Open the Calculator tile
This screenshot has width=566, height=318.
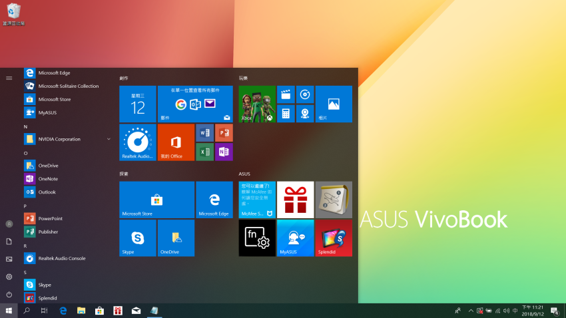(286, 114)
